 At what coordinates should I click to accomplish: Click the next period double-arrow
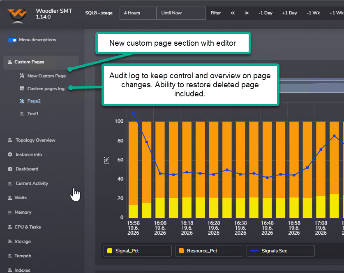(x=247, y=13)
